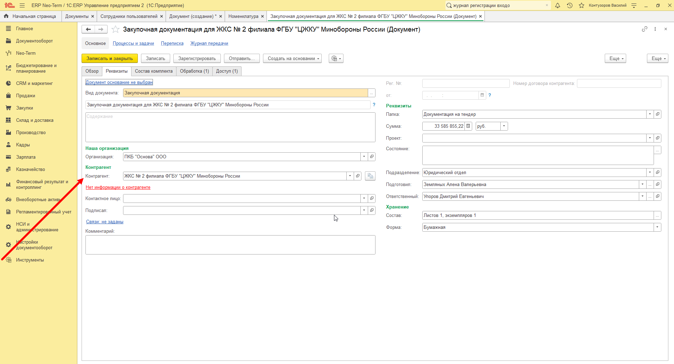The height and width of the screenshot is (364, 674).
Task: Click the back navigation arrow
Action: (88, 29)
